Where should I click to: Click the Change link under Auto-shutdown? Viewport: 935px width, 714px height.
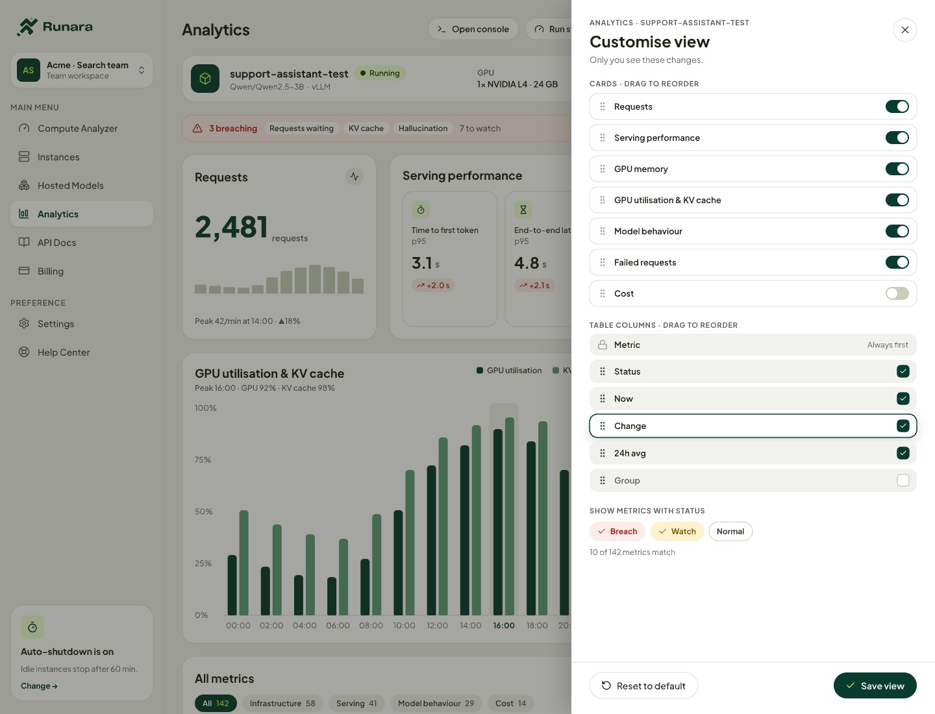point(39,686)
